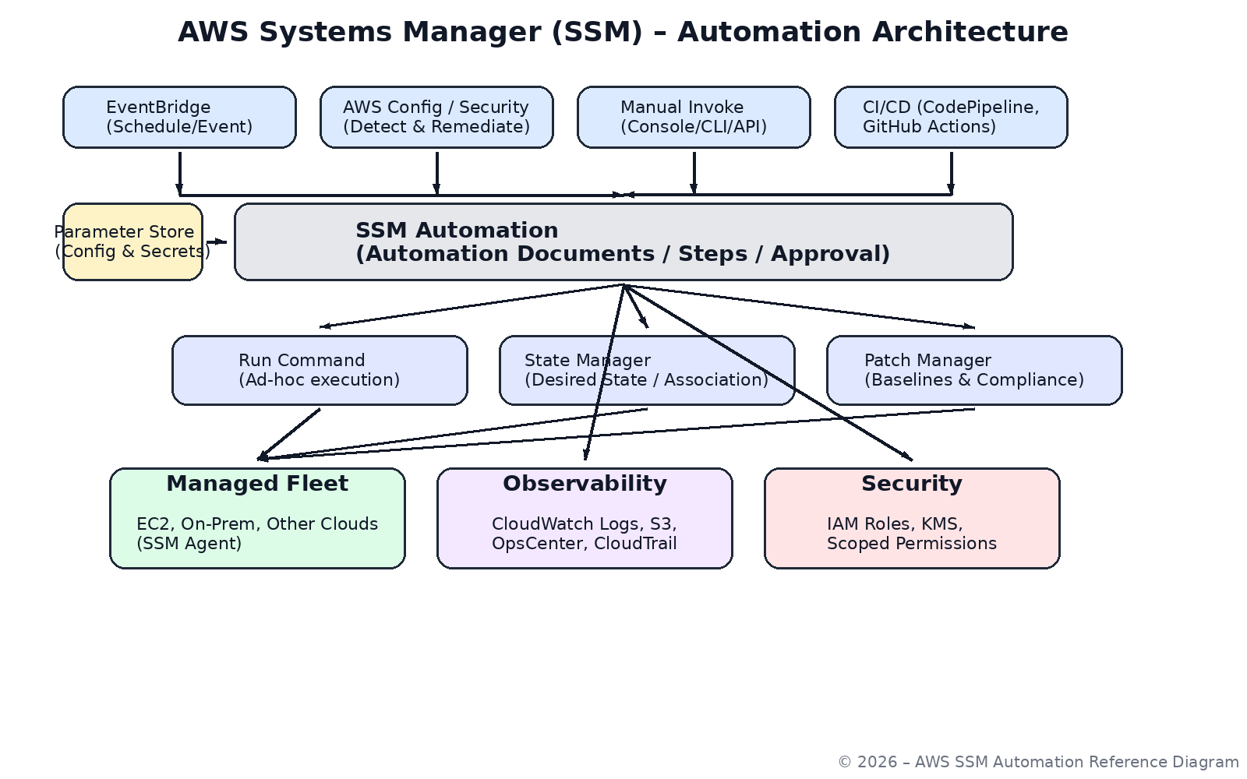This screenshot has height=779, width=1247.
Task: Select the AWS Config / Security box
Action: pos(436,117)
